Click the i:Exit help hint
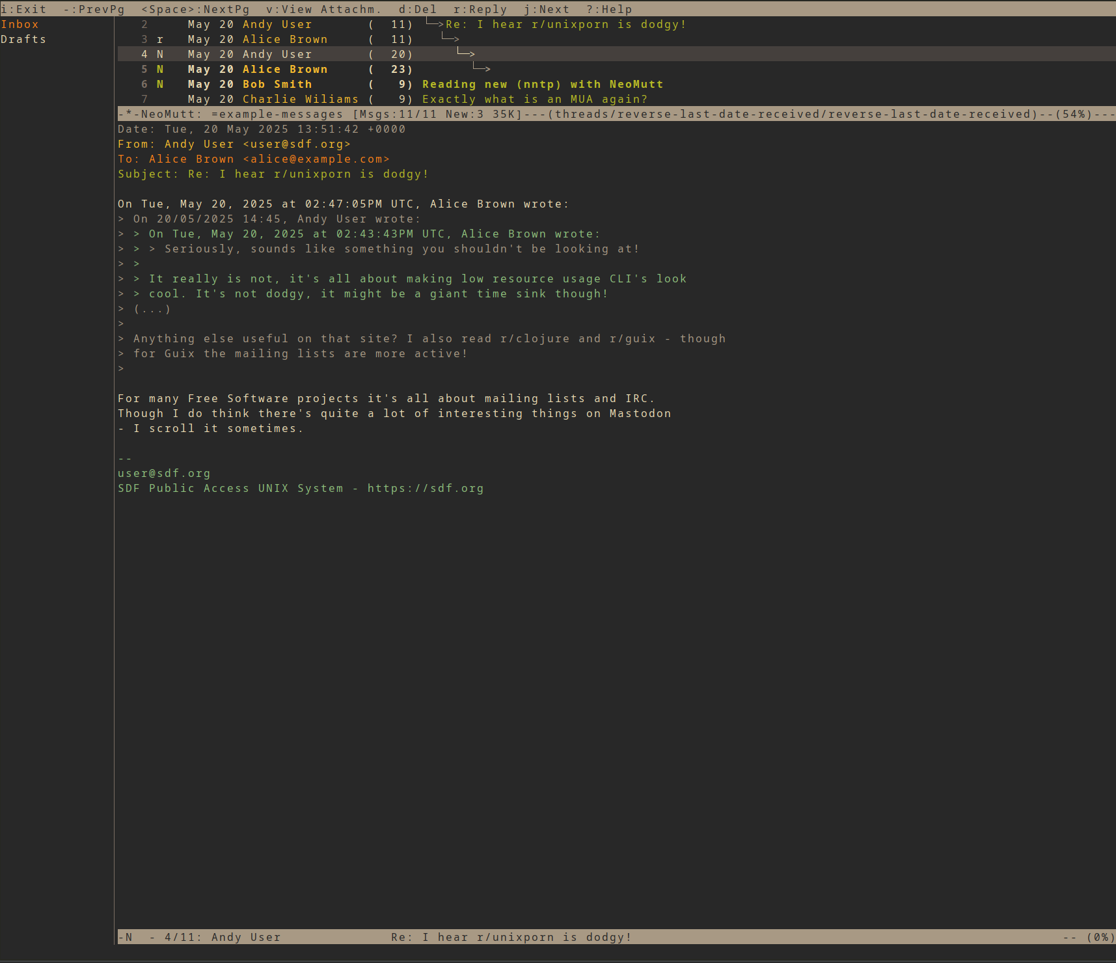The image size is (1116, 963). pyautogui.click(x=23, y=9)
